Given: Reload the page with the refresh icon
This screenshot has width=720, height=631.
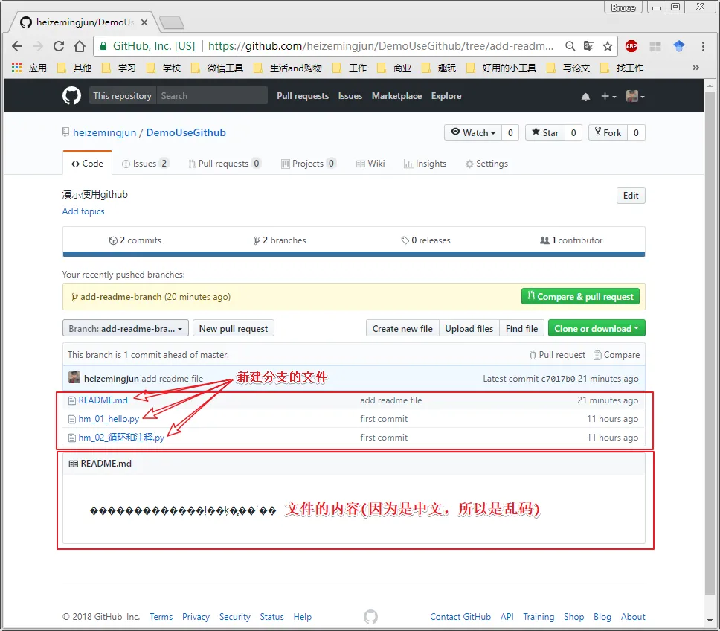Looking at the screenshot, I should click(59, 46).
